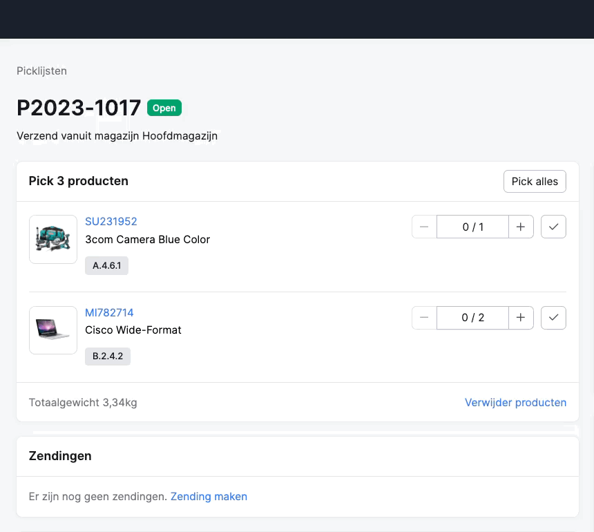Check off Cisco Wide-Format as picked
Image resolution: width=594 pixels, height=532 pixels.
click(x=553, y=318)
